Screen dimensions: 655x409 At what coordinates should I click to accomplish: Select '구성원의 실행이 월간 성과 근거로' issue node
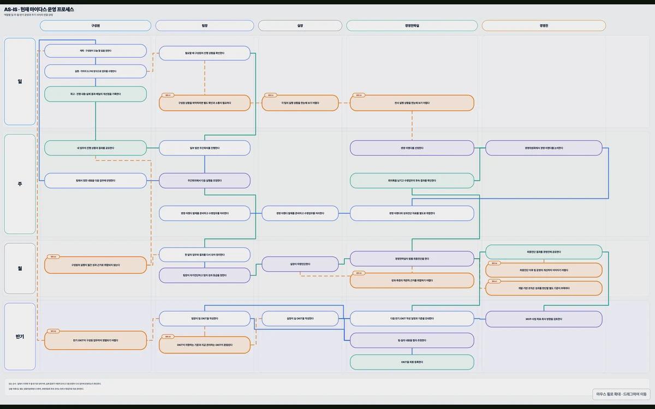click(x=96, y=265)
